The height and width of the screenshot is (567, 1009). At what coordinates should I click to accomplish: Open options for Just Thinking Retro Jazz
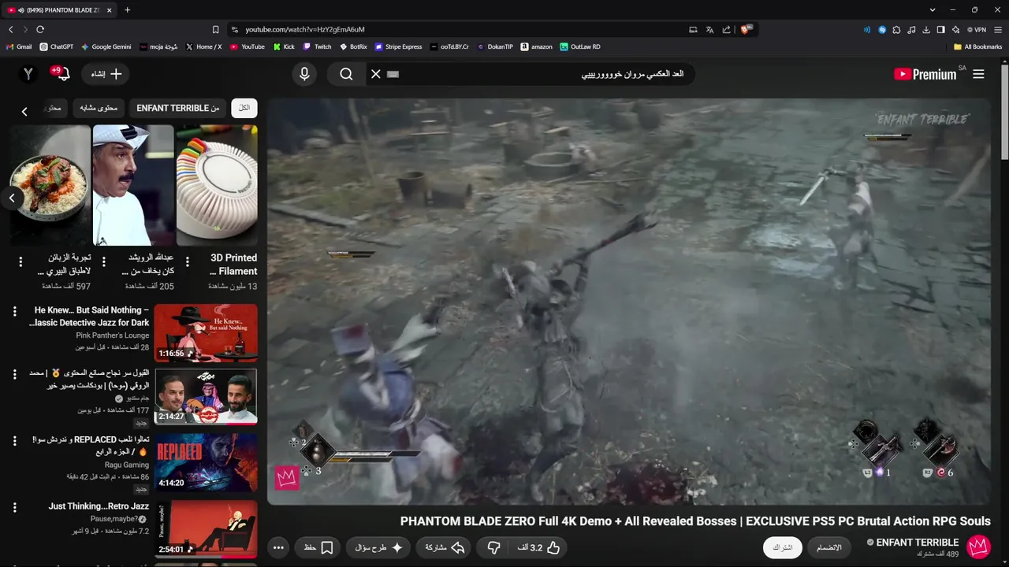(14, 508)
